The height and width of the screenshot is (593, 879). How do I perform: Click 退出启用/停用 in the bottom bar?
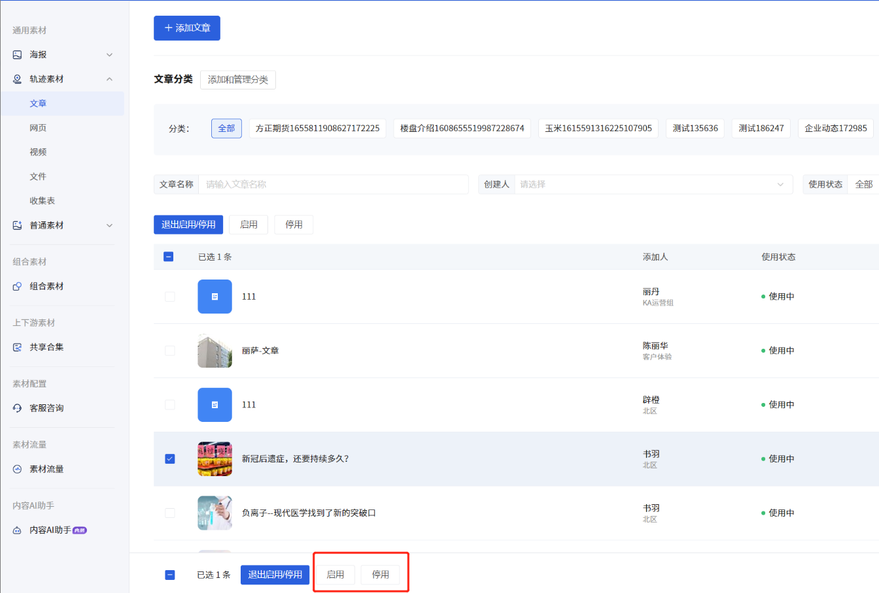275,575
